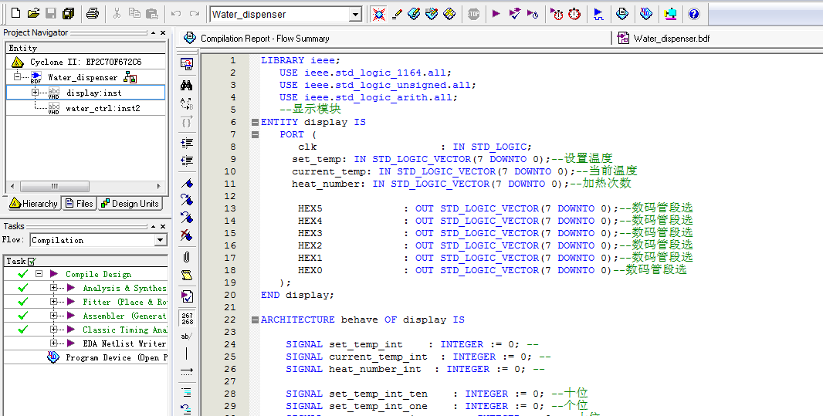Click the Project Navigator horizontal scrollbar
The image size is (823, 416).
click(54, 186)
